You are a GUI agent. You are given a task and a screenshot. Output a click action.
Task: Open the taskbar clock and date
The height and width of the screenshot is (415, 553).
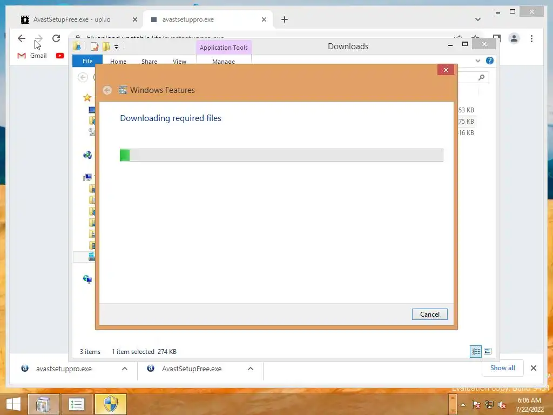[x=529, y=405]
